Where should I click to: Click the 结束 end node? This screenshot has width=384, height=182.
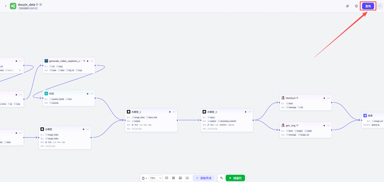tap(370, 116)
